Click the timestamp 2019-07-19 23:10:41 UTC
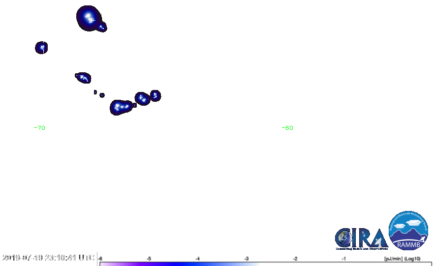433x266 pixels. click(x=48, y=258)
